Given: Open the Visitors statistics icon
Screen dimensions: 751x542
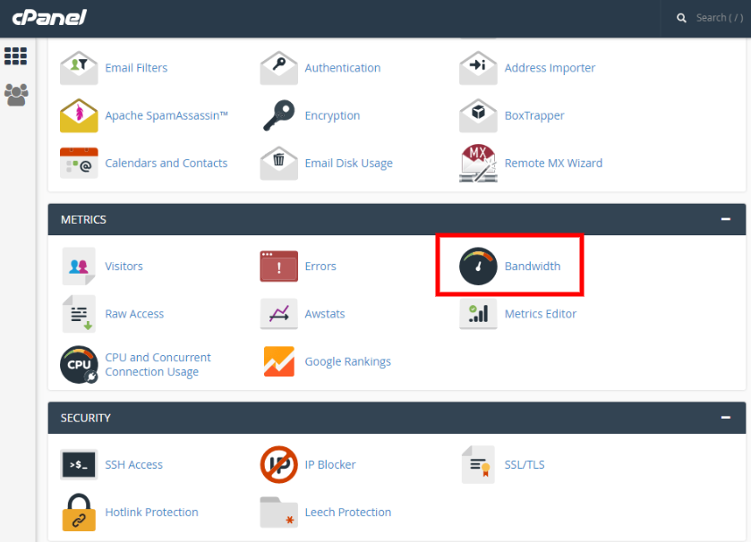Looking at the screenshot, I should [78, 266].
